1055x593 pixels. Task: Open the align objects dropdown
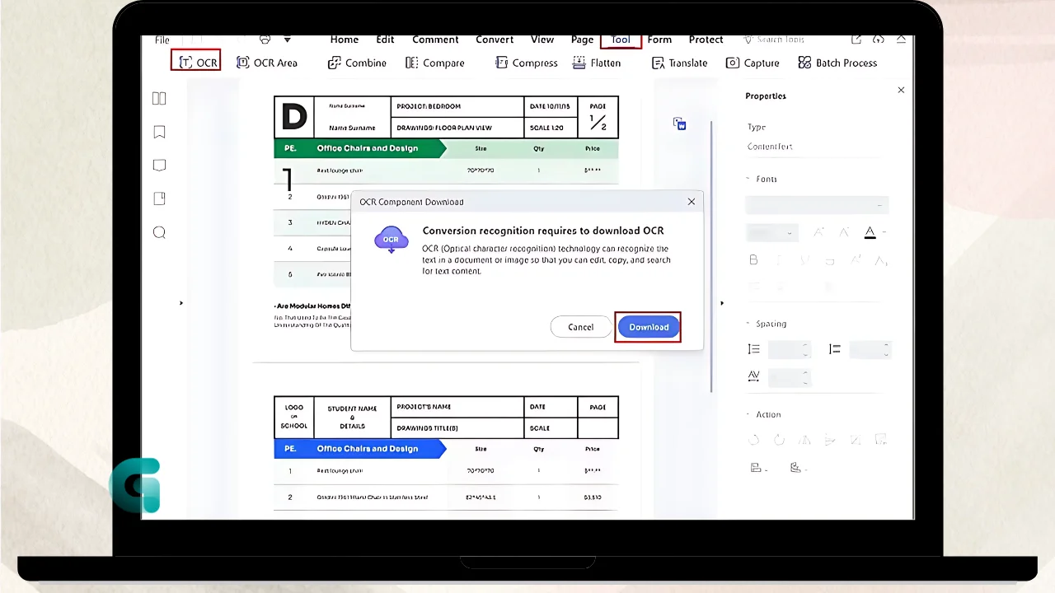point(758,468)
